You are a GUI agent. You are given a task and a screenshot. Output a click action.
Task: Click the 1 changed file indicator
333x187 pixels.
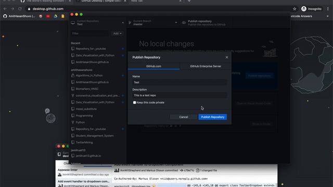(207, 170)
